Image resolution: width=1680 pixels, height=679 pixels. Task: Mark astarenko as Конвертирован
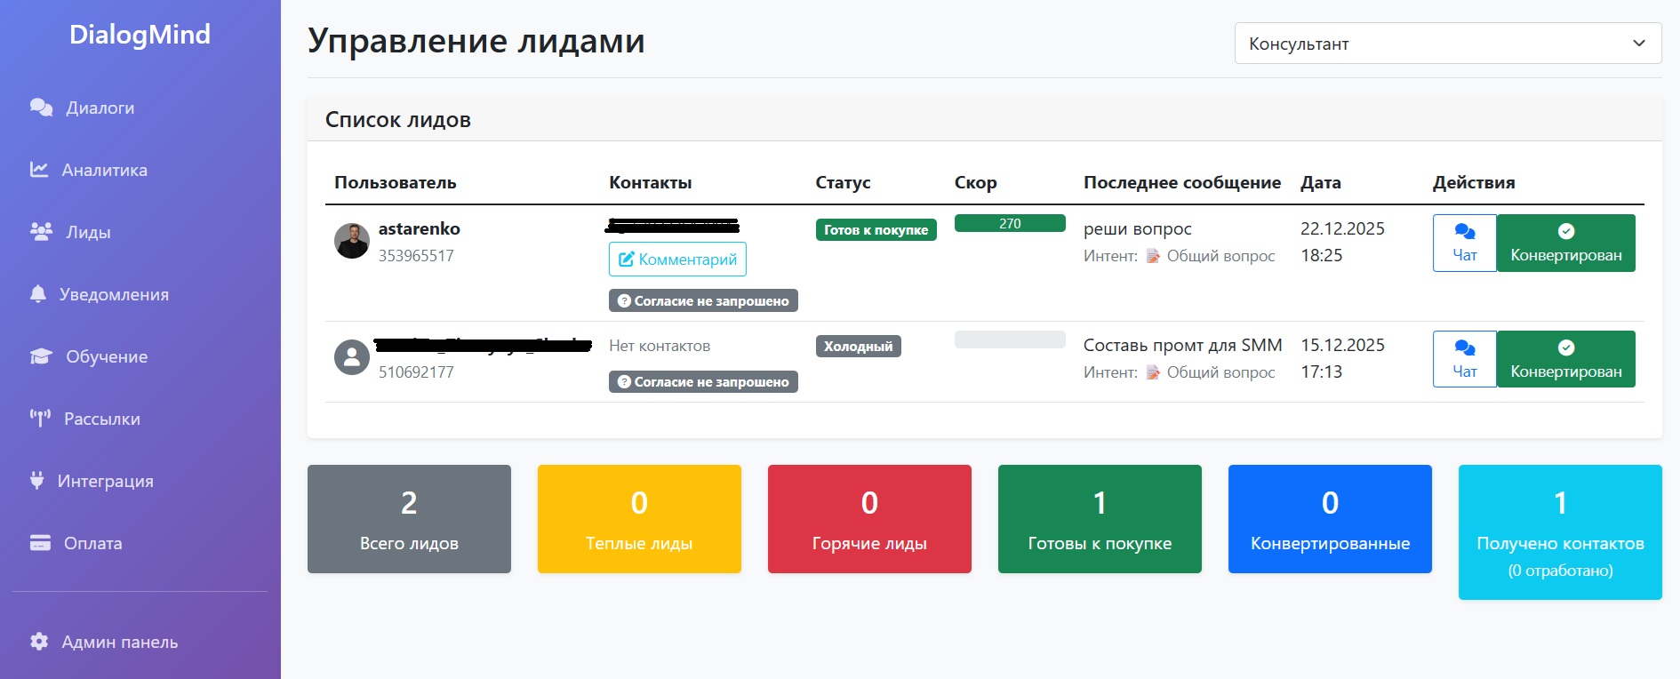(x=1566, y=243)
